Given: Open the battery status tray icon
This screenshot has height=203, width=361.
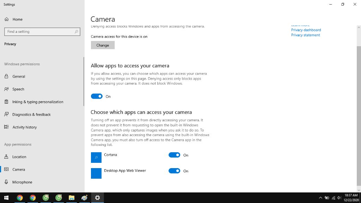Looking at the screenshot, I should [x=327, y=198].
